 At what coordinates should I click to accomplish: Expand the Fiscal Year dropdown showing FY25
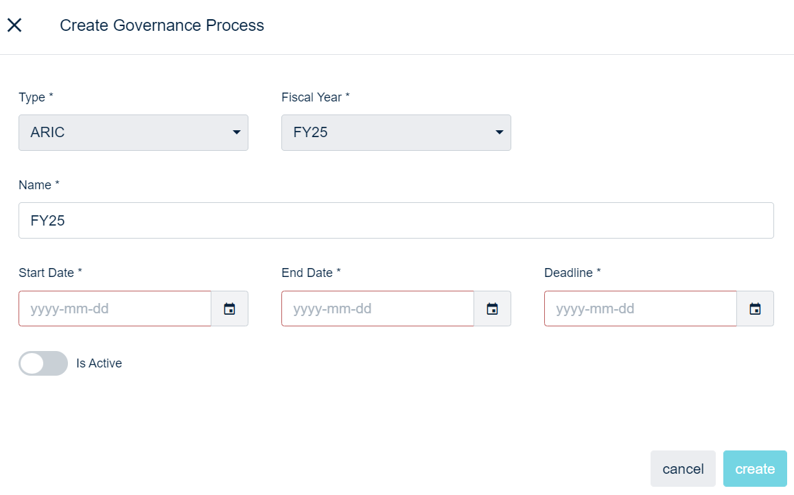396,132
